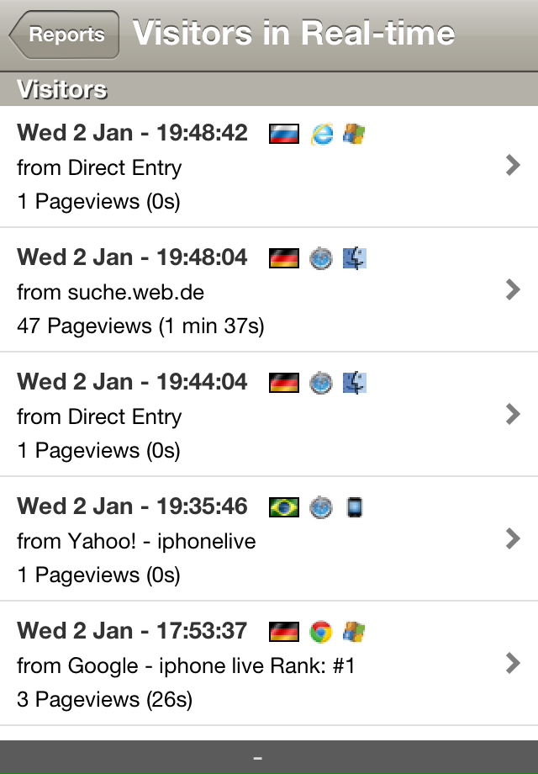Tap the Windows icon on the 17:53:37 visit
This screenshot has width=538, height=774.
354,631
